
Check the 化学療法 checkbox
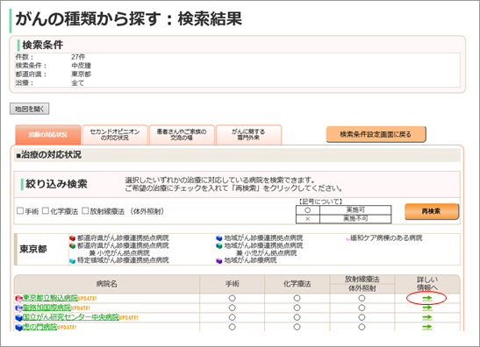(x=46, y=210)
